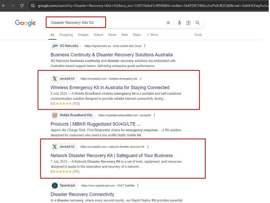
Task: Click the Speedcast favicon
Action: (55, 185)
